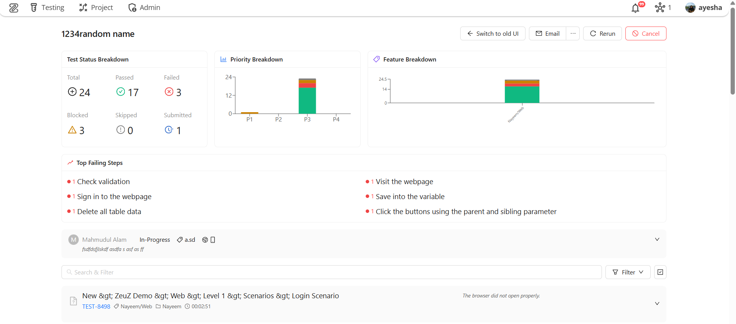
Task: Click the failed status X icon
Action: (x=169, y=91)
